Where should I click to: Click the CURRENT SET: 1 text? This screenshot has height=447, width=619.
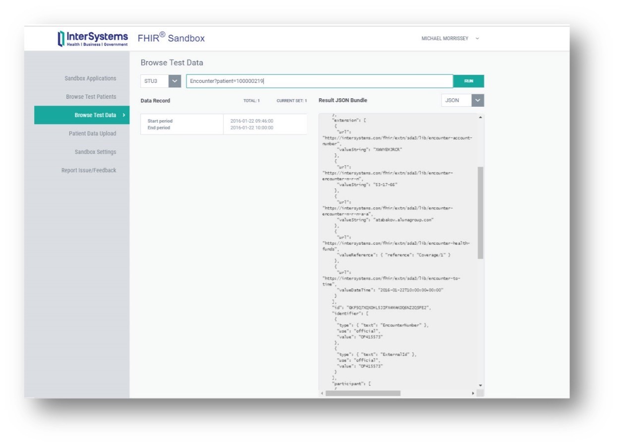(x=292, y=101)
